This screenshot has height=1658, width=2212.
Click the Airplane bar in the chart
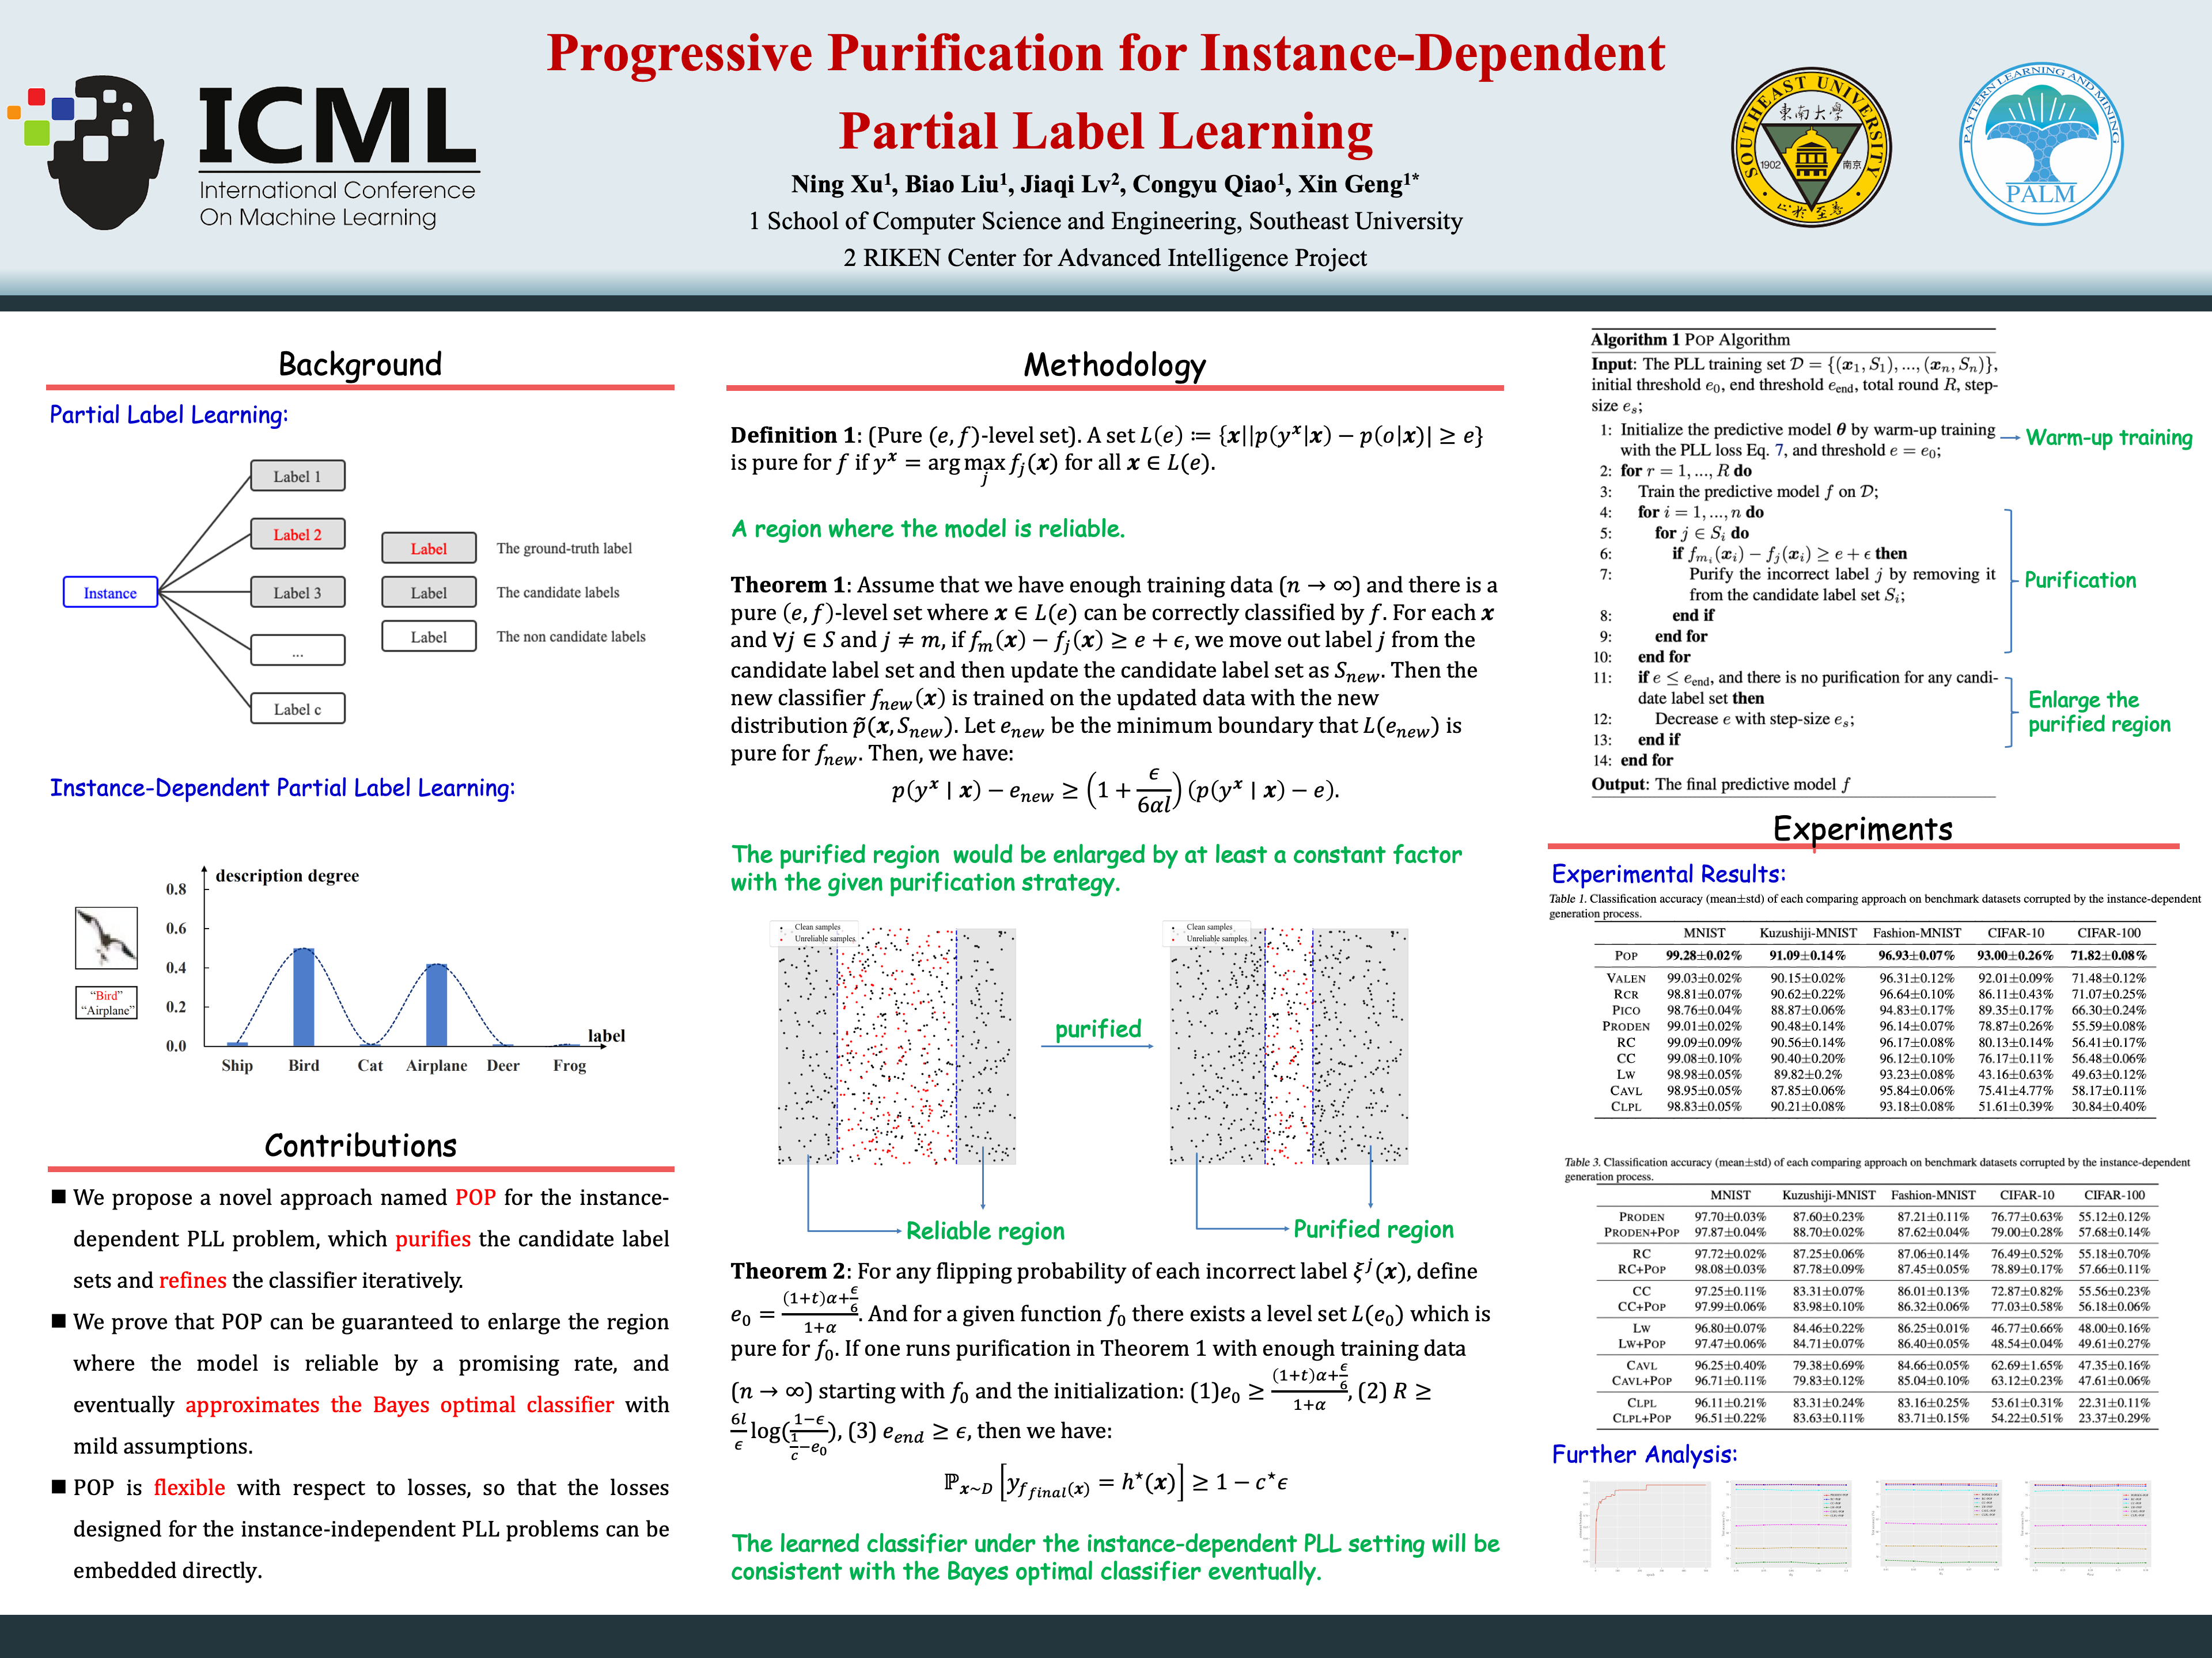[x=436, y=1005]
